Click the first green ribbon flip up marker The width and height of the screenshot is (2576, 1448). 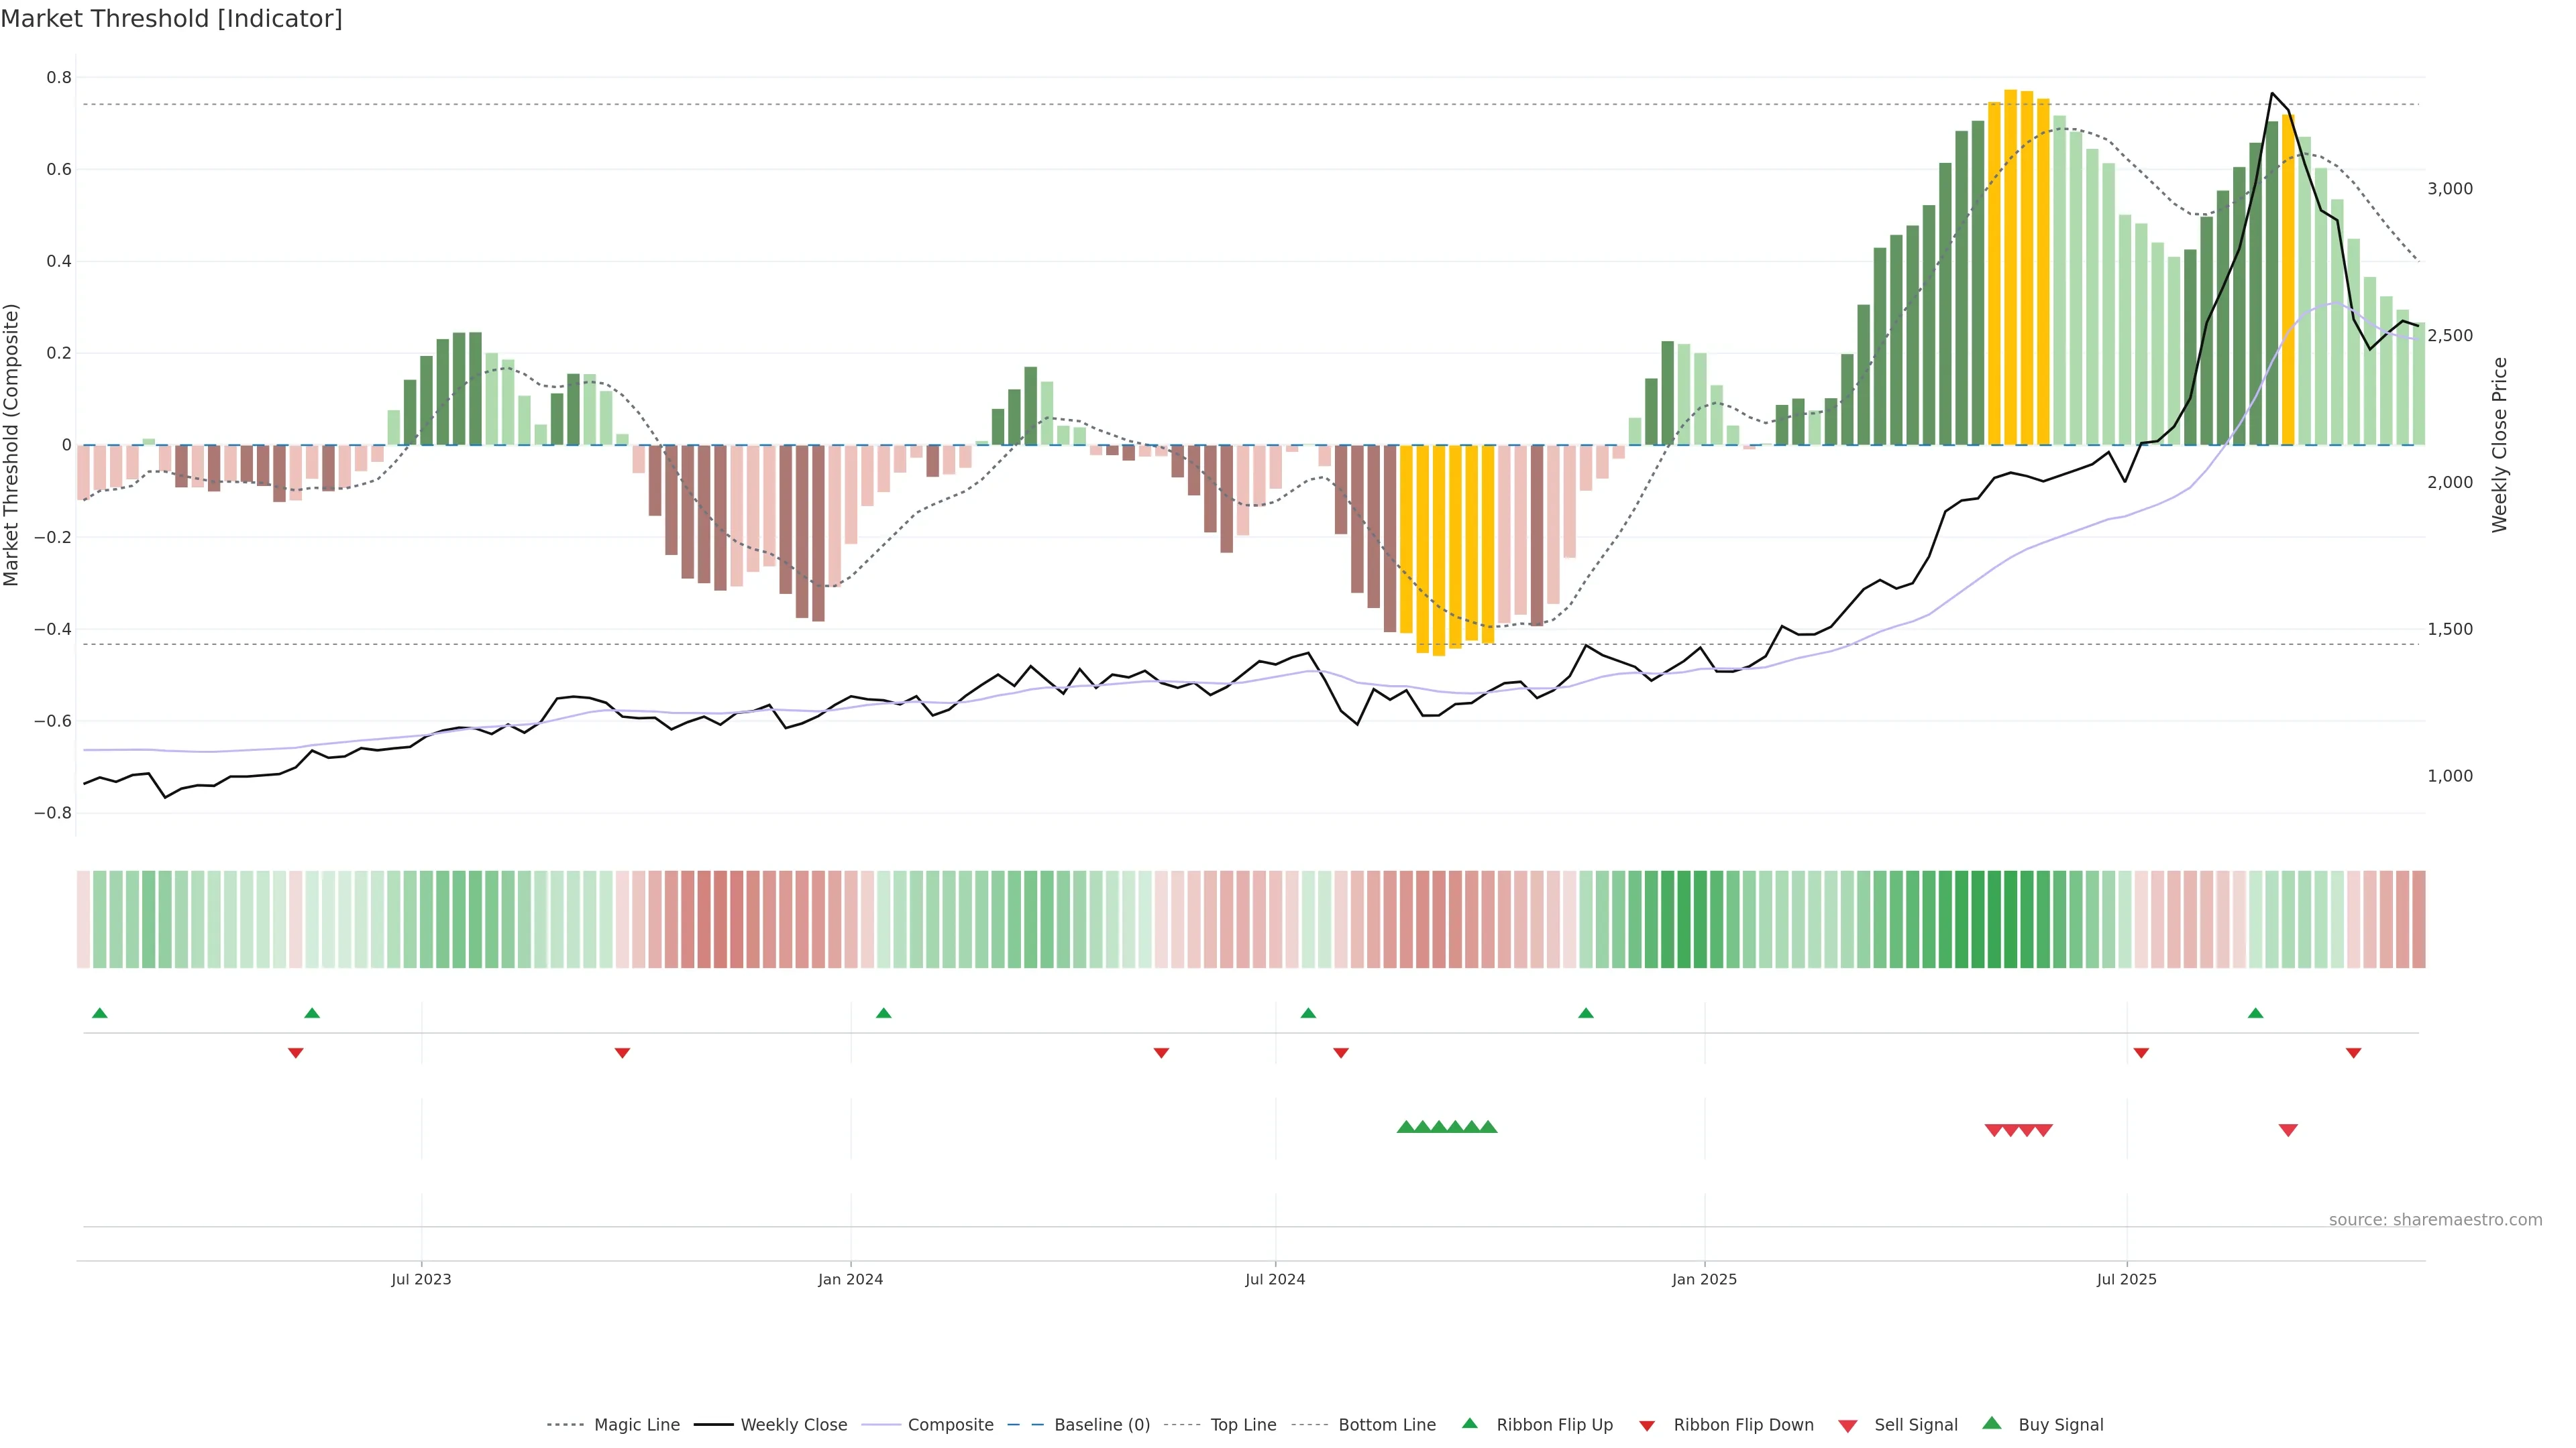coord(99,1014)
